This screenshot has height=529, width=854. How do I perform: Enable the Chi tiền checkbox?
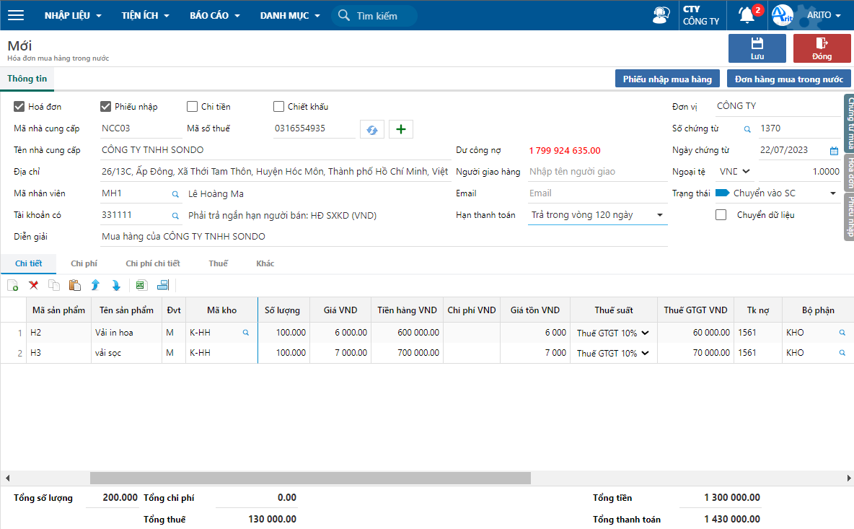tap(192, 107)
